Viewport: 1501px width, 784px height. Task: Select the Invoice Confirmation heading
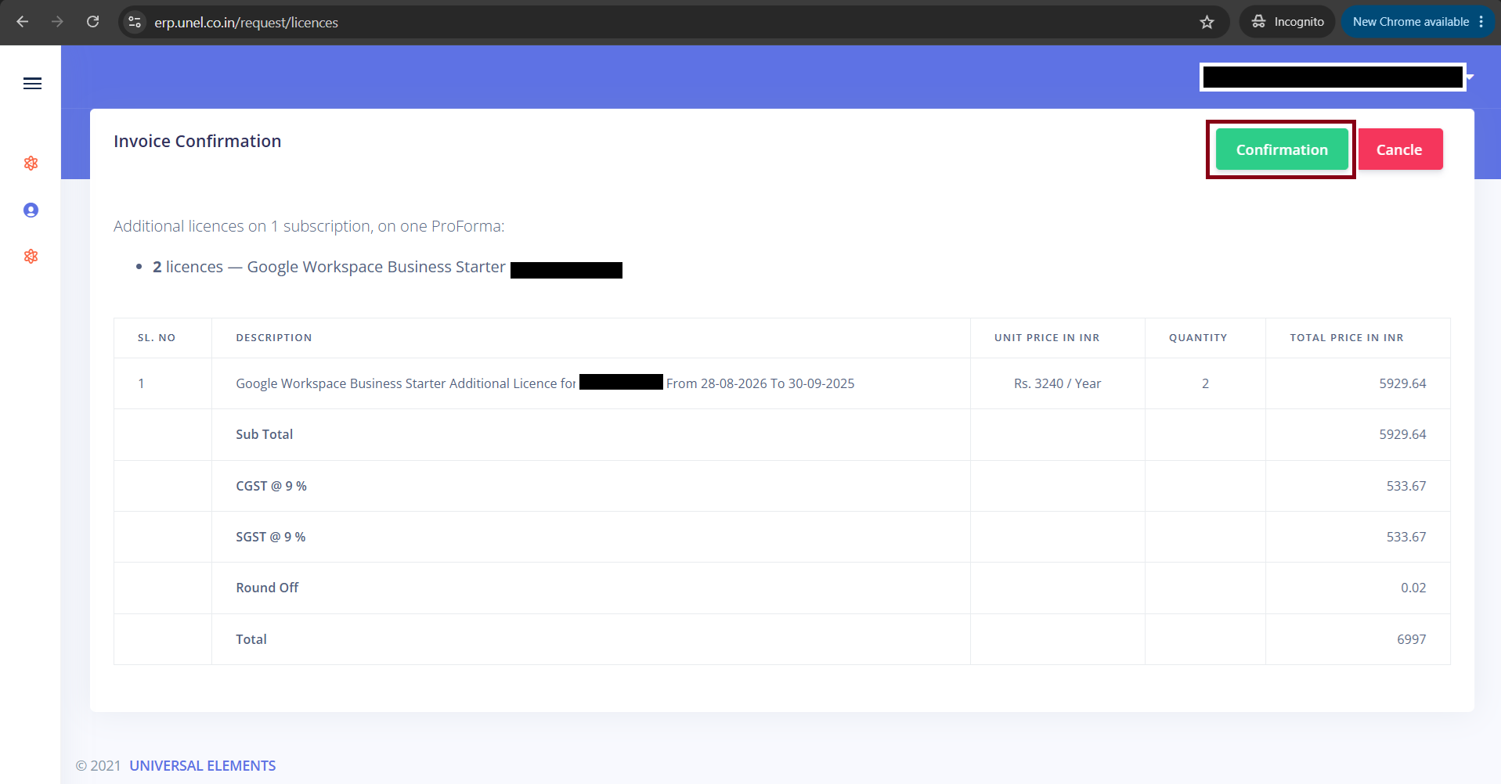coord(197,141)
